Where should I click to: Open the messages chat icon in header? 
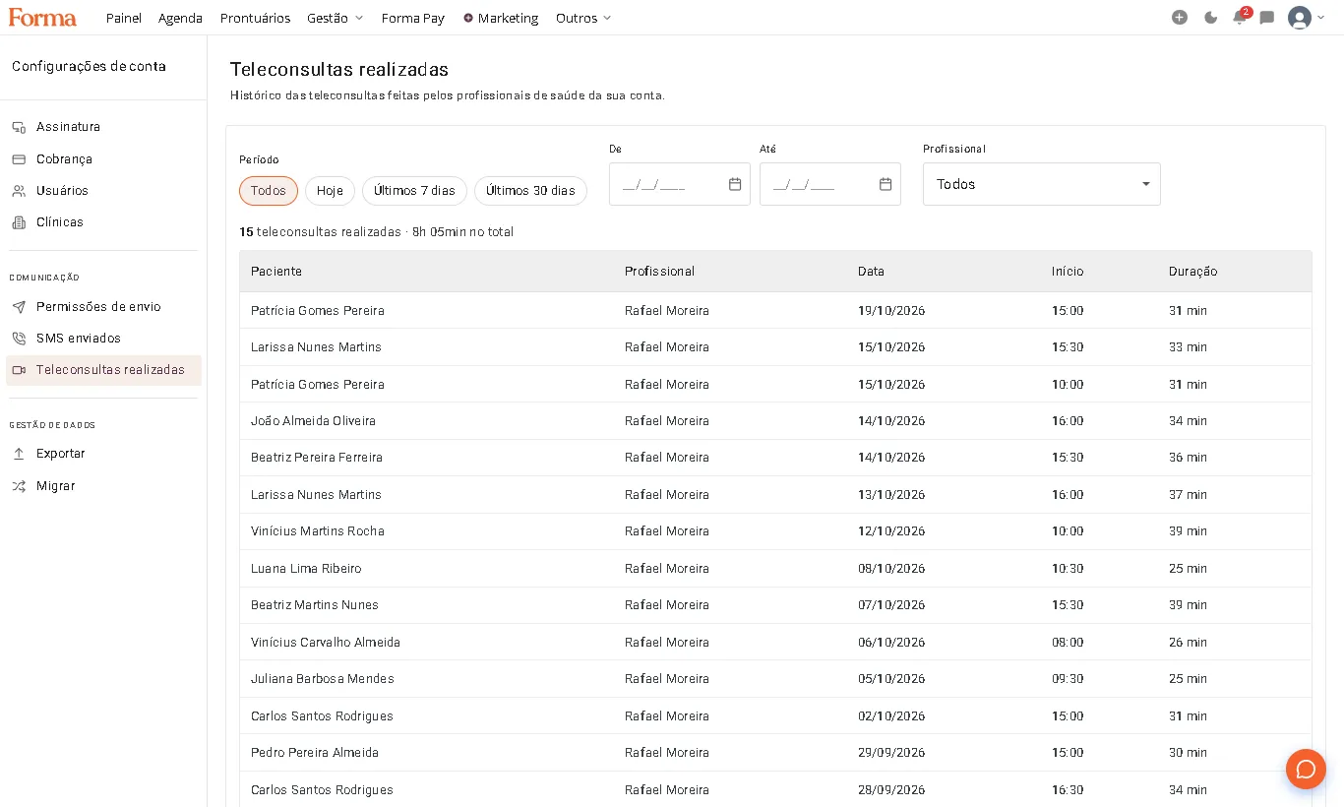coord(1267,18)
